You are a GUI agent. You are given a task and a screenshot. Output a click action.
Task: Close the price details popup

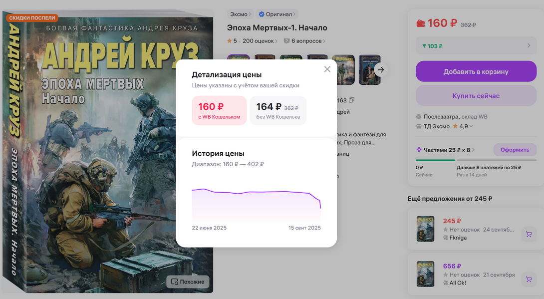[x=327, y=69]
